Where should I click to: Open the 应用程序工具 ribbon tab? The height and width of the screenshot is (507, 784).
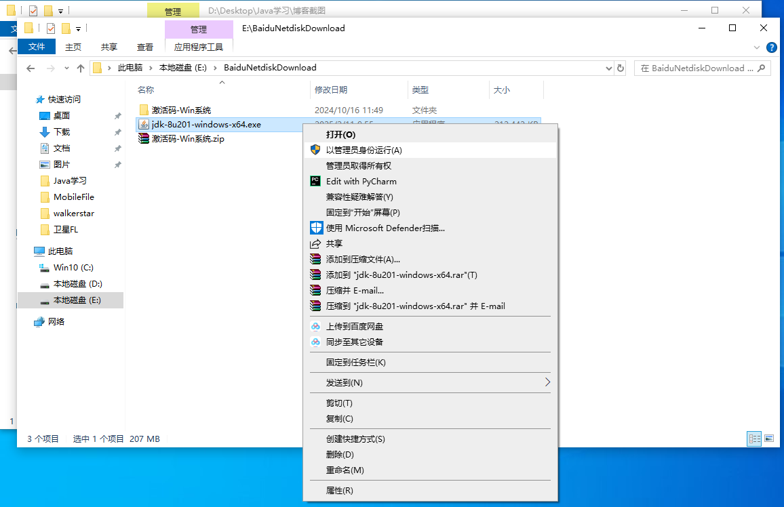click(x=199, y=47)
